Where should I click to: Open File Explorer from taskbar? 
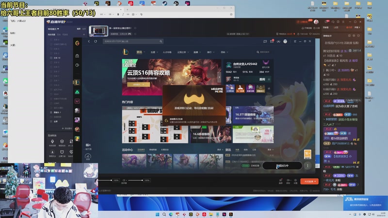(211, 214)
